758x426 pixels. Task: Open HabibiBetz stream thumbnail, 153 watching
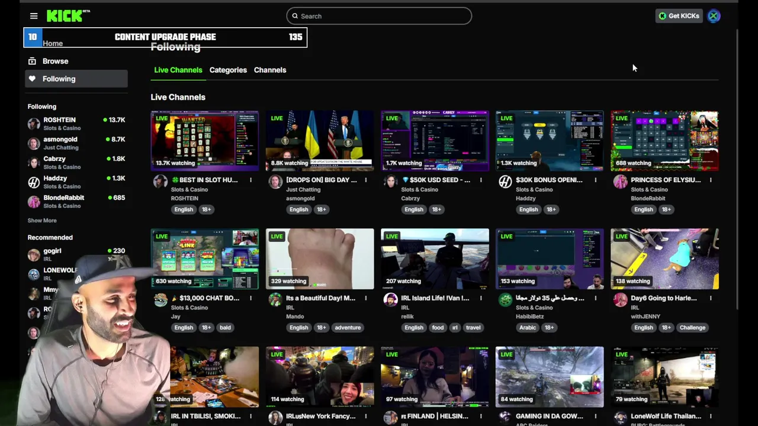pos(550,259)
